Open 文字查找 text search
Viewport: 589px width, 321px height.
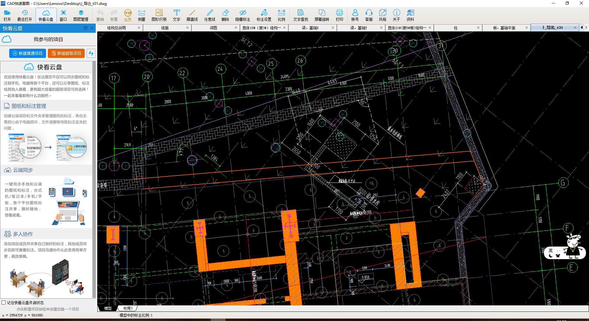pos(301,15)
